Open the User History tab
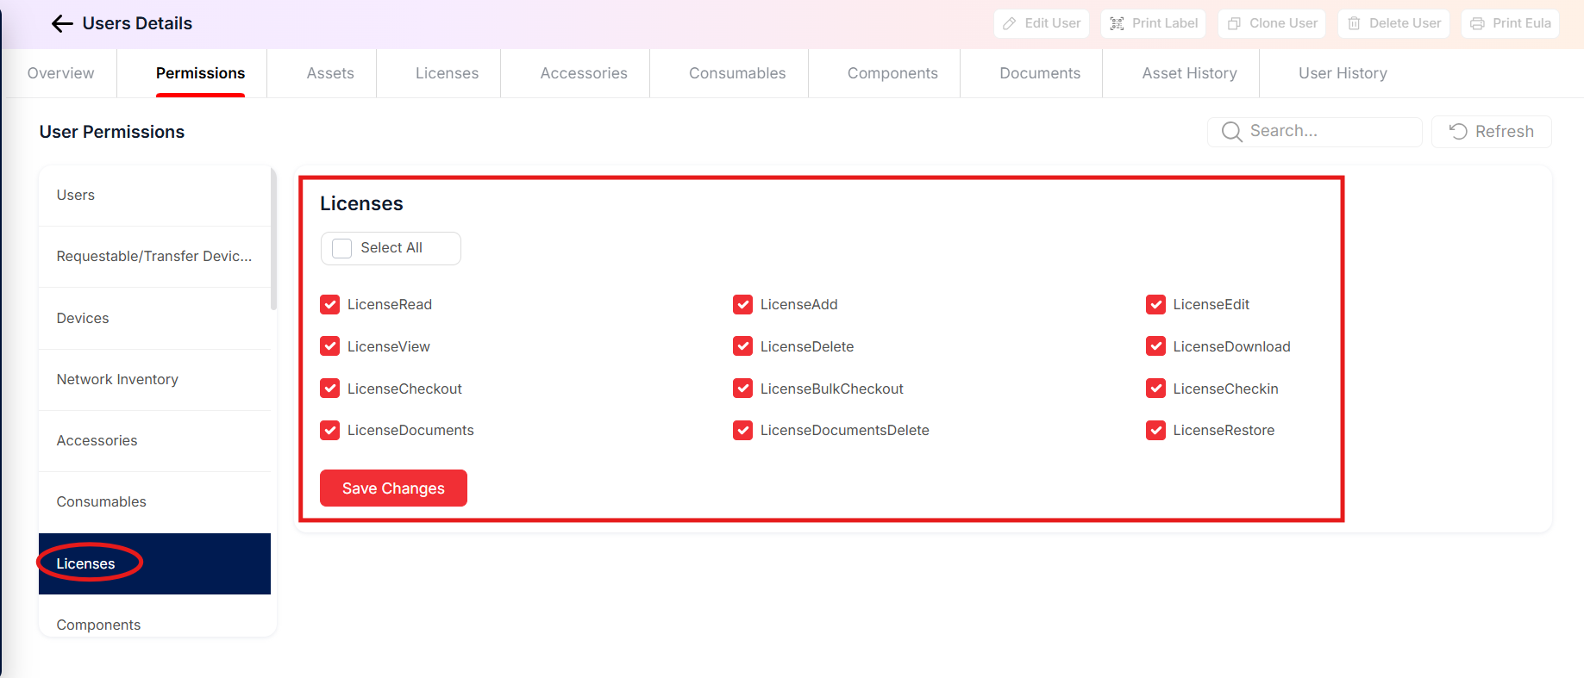 [x=1343, y=73]
